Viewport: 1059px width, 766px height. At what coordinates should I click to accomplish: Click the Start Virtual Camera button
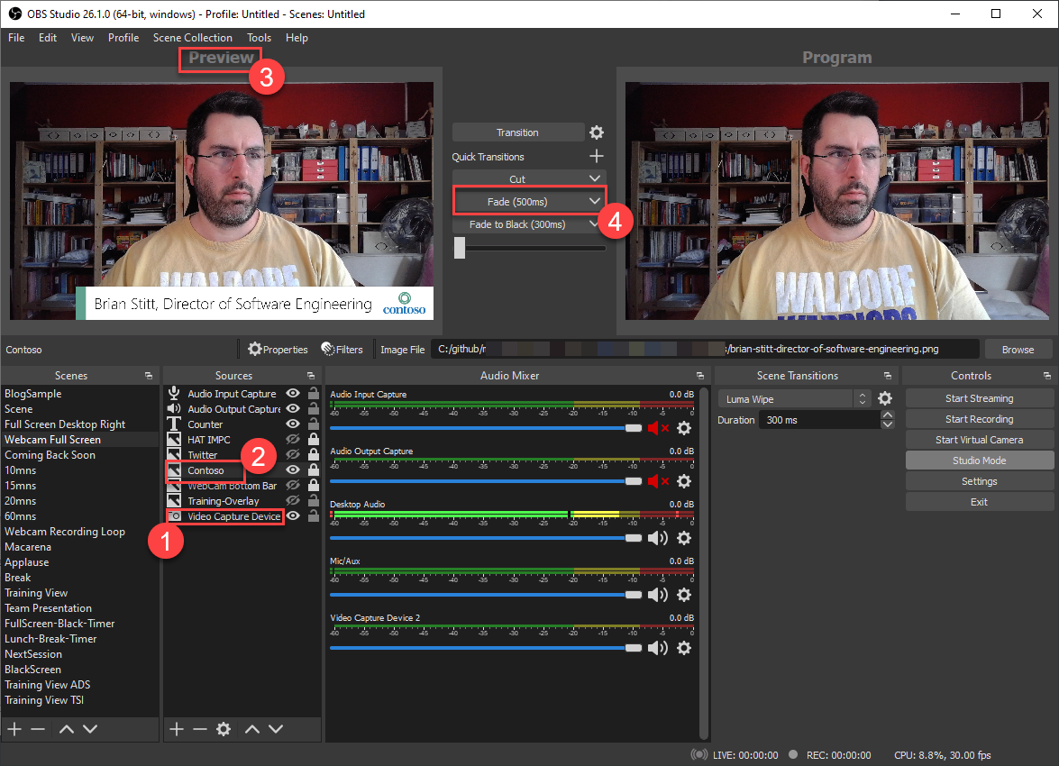click(x=980, y=439)
